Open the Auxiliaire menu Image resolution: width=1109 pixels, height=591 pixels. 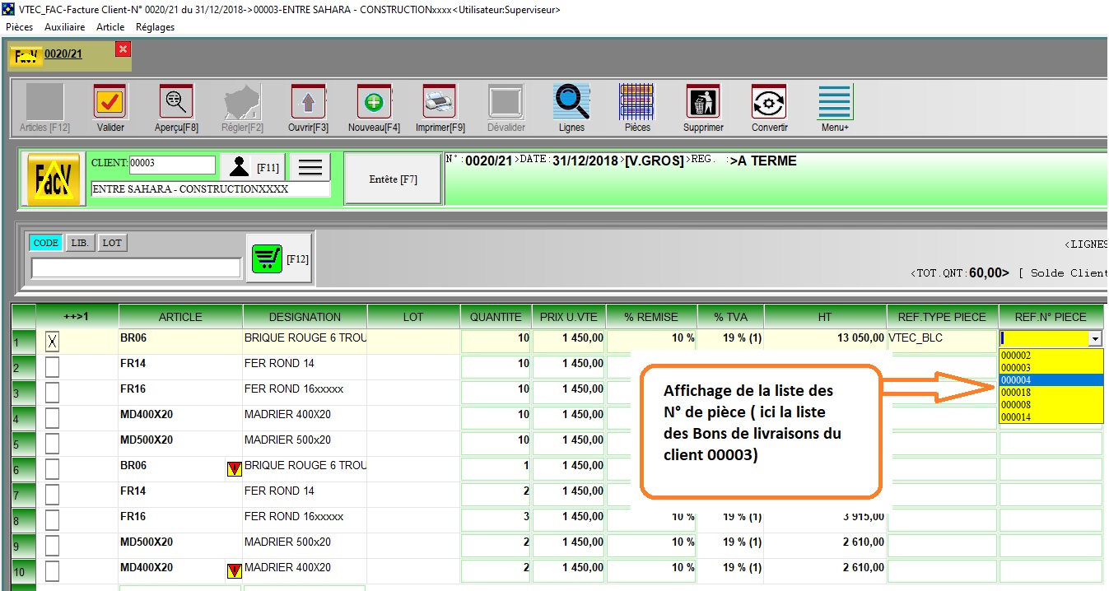[64, 27]
